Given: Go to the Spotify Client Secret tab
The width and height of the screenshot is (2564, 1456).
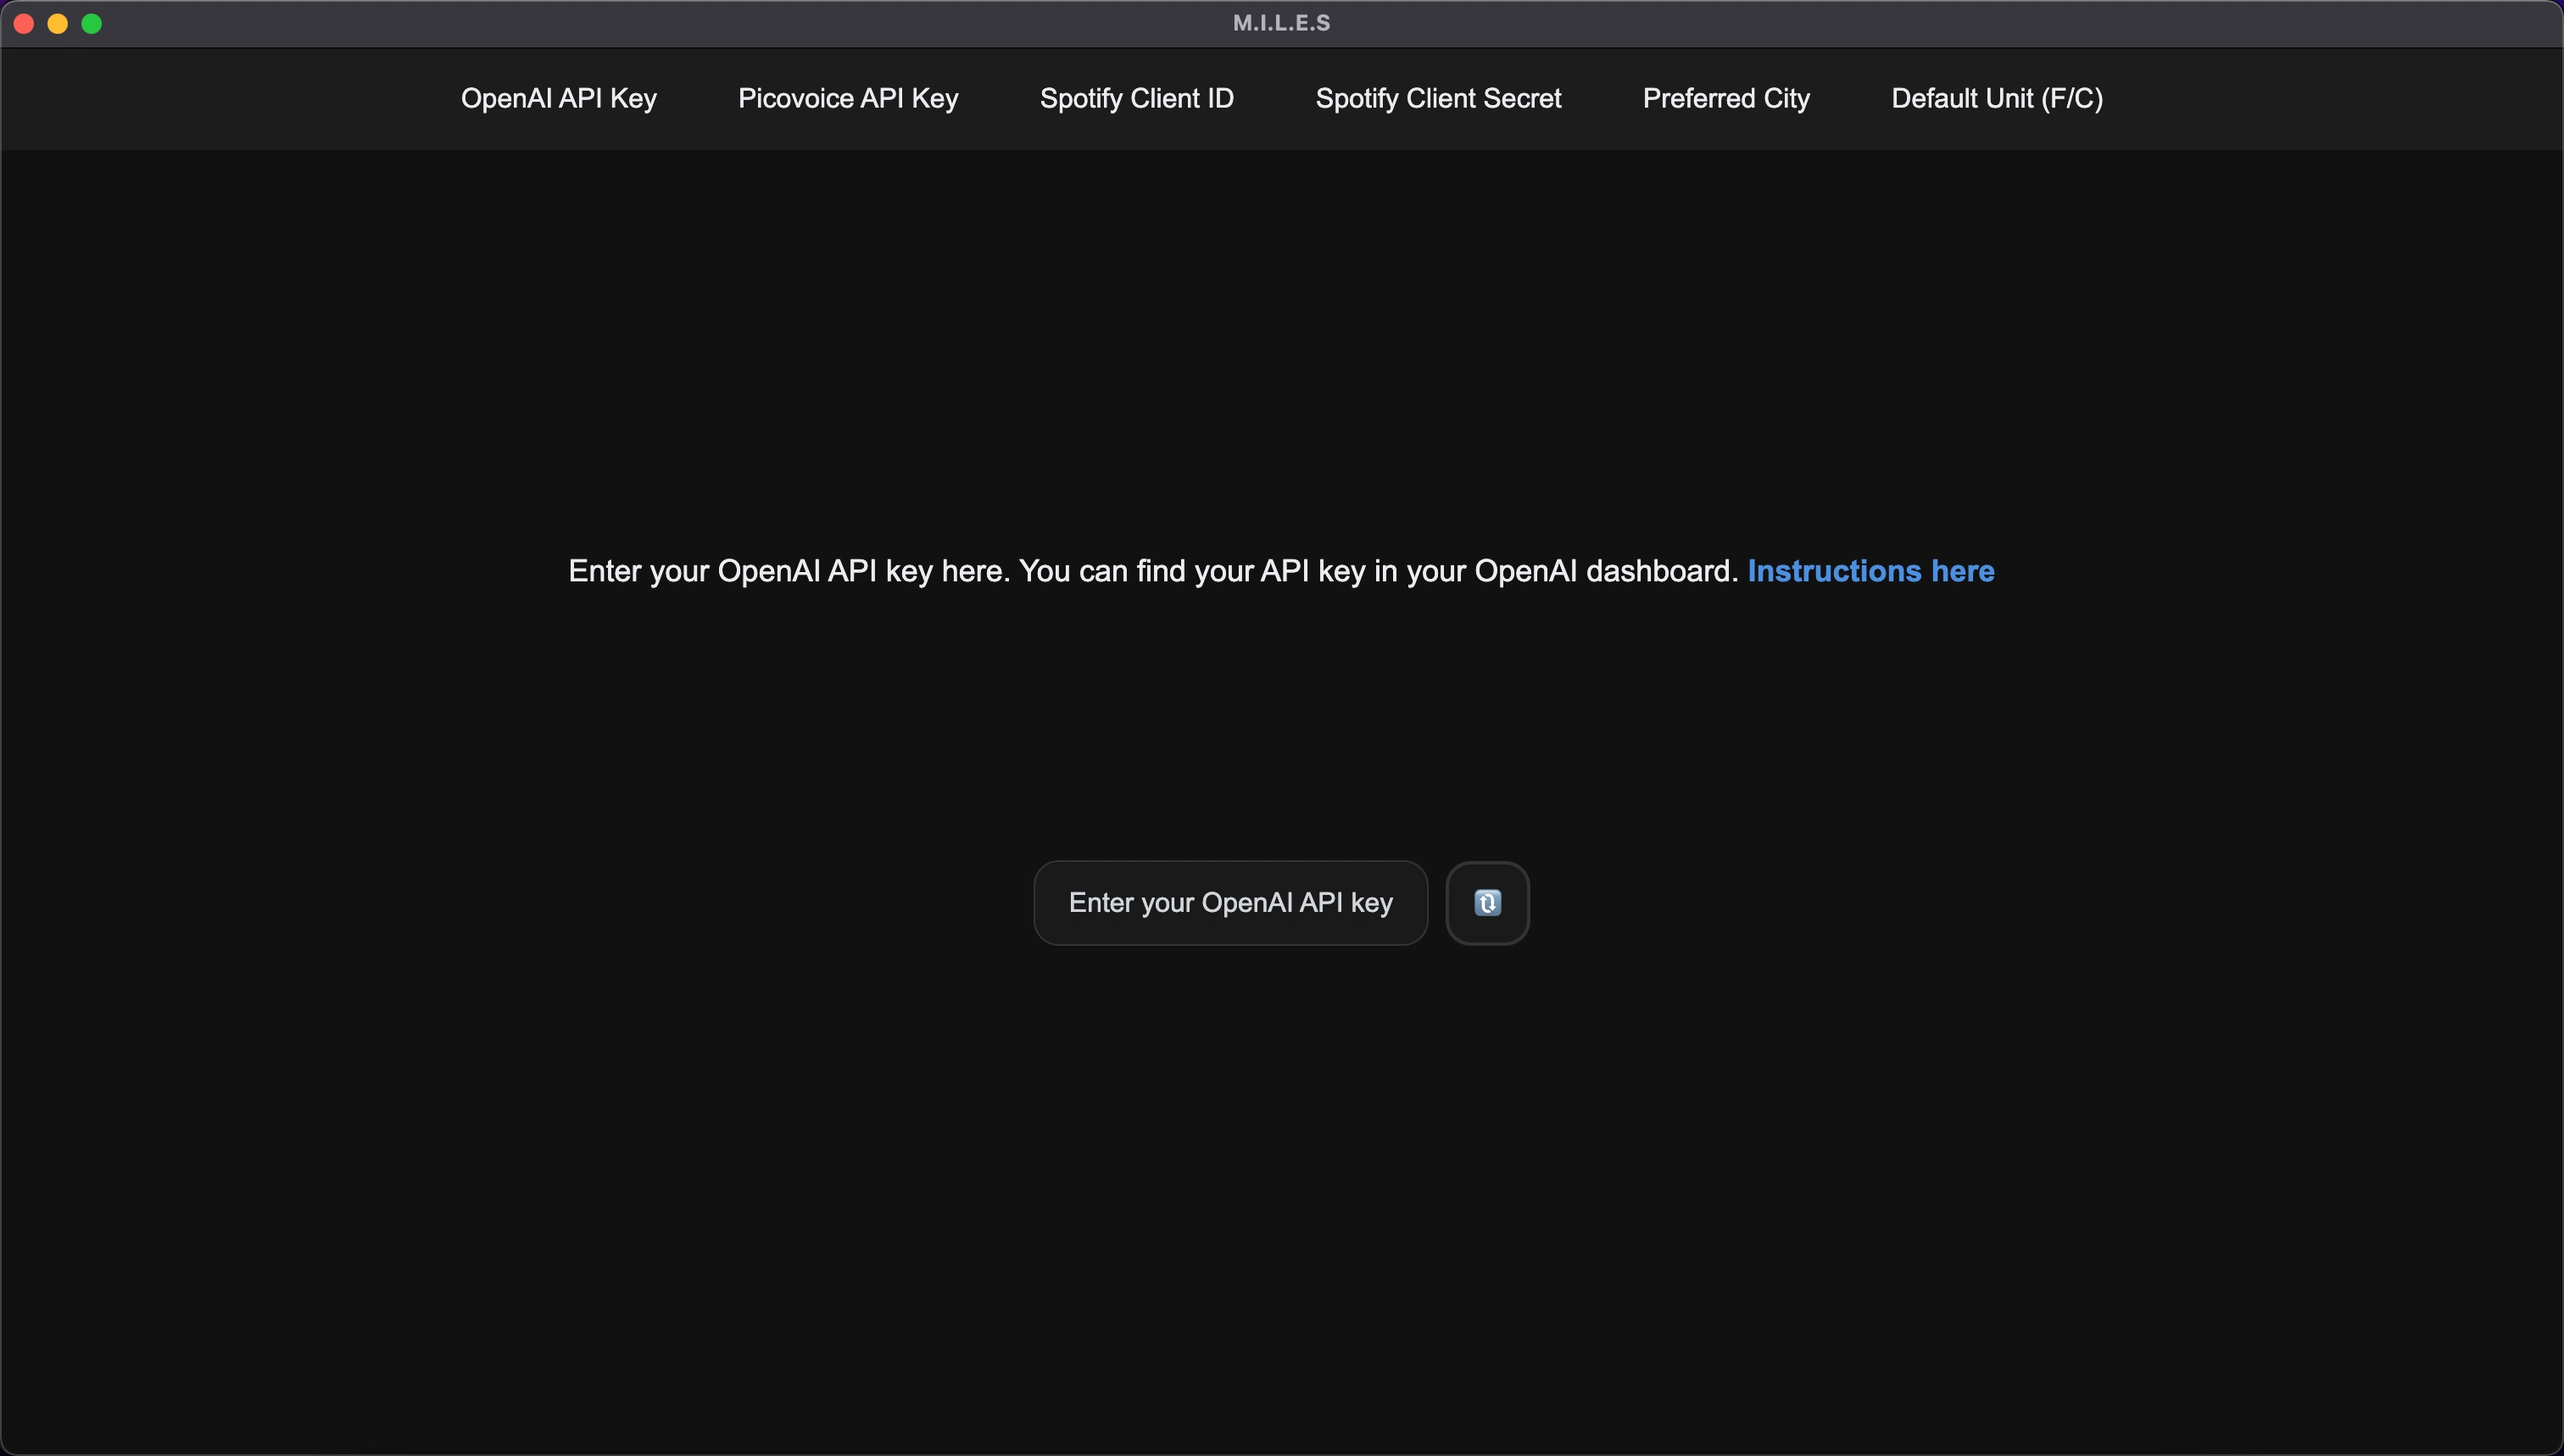Looking at the screenshot, I should [x=1437, y=98].
